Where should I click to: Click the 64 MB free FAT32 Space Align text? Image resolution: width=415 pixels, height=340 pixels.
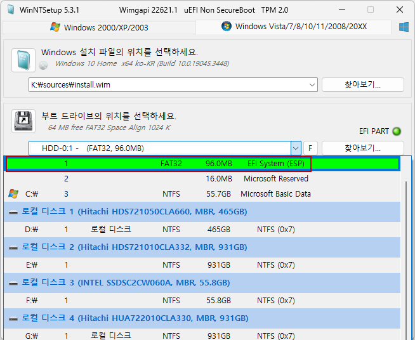[109, 128]
